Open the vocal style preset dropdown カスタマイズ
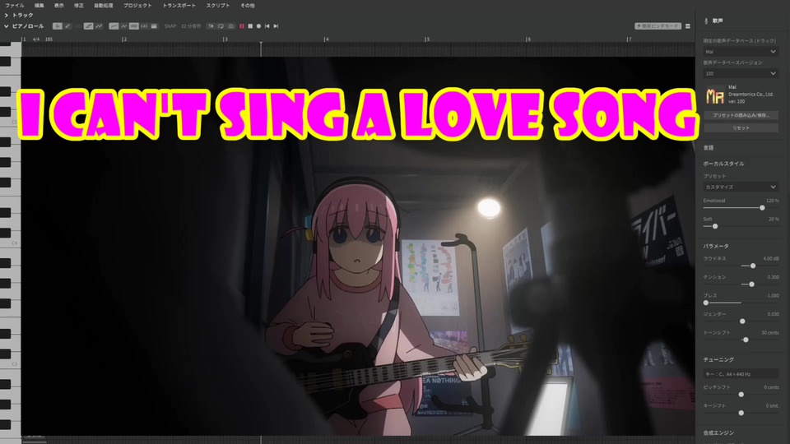 [x=741, y=187]
